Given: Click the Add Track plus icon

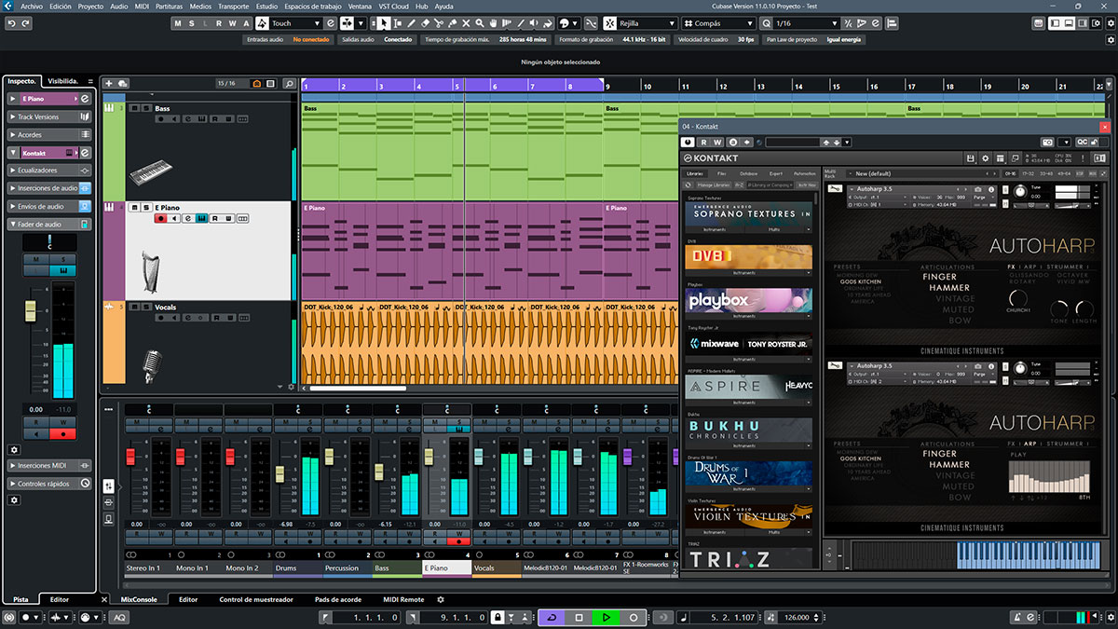Looking at the screenshot, I should [x=109, y=84].
